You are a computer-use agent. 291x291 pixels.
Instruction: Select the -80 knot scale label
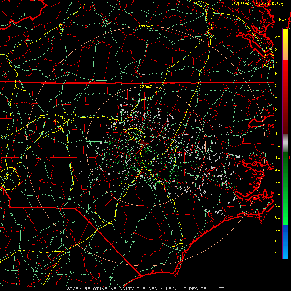[276, 241]
